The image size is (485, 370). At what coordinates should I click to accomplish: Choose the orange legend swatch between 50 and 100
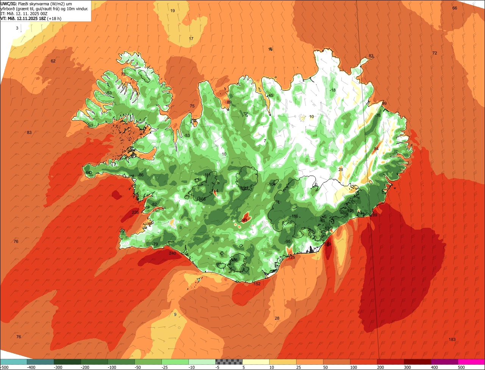[337, 362]
